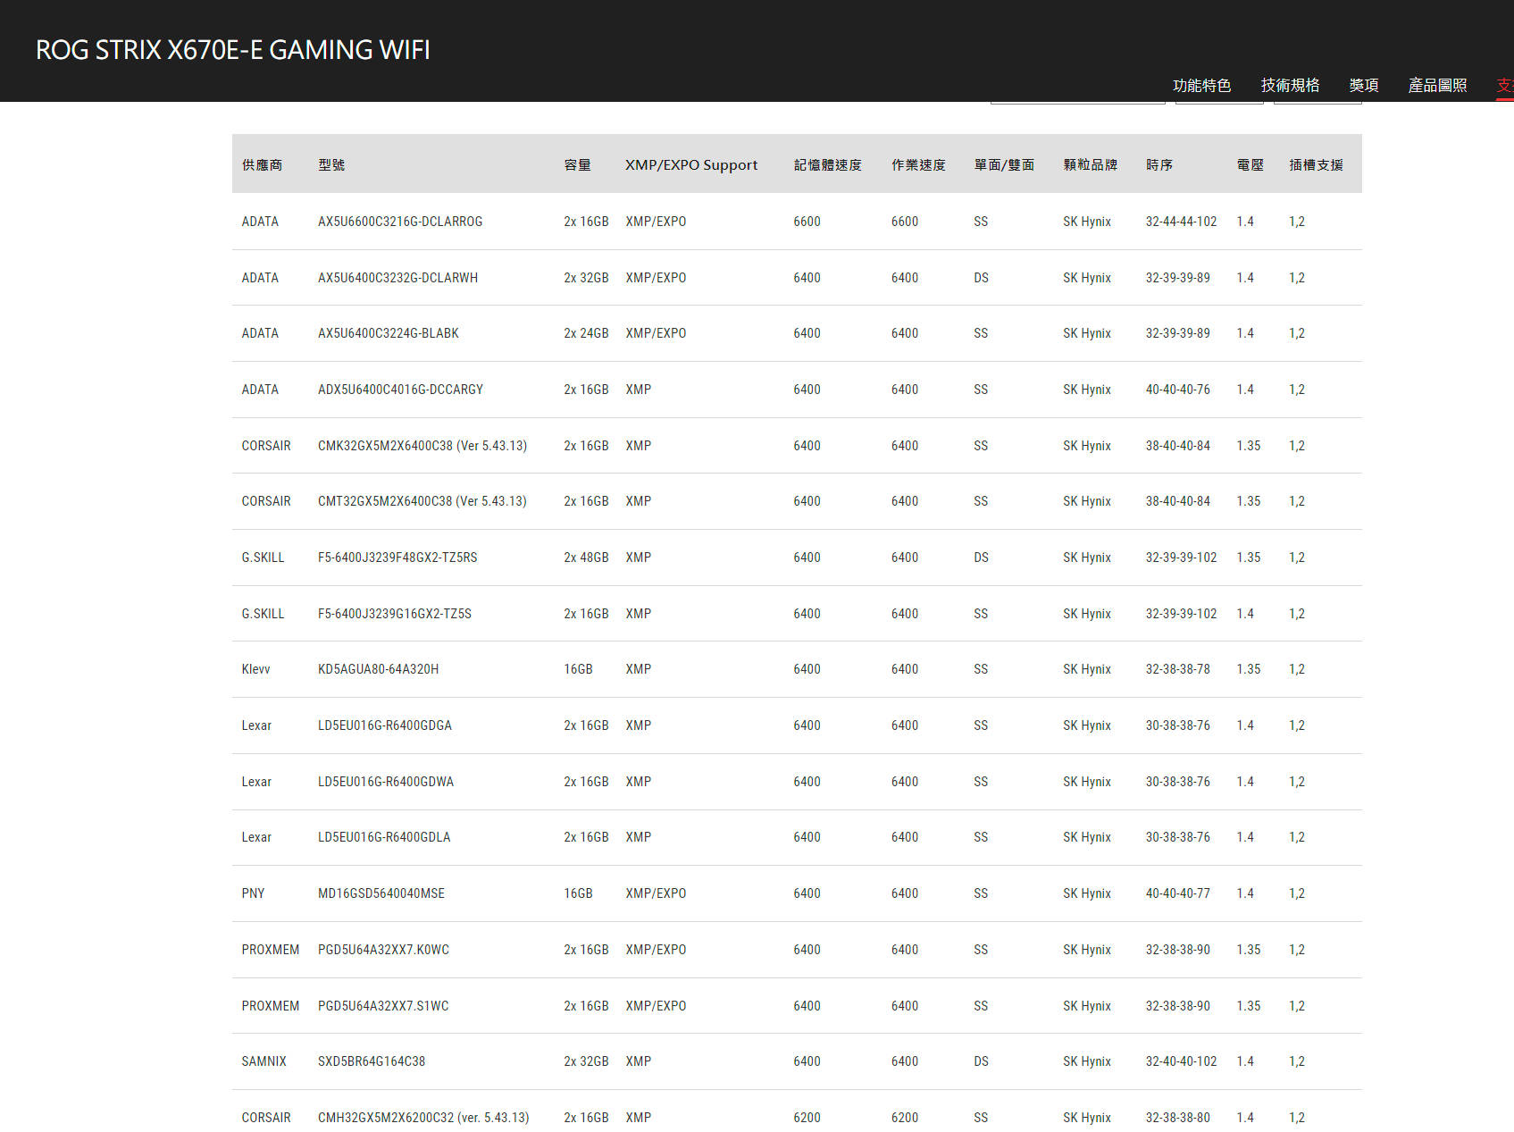Click the 2x 48GB capacity cell
The height and width of the screenshot is (1132, 1514).
click(x=586, y=558)
